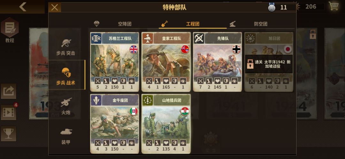
Task: Click the back arrow at top left
Action: point(23,7)
